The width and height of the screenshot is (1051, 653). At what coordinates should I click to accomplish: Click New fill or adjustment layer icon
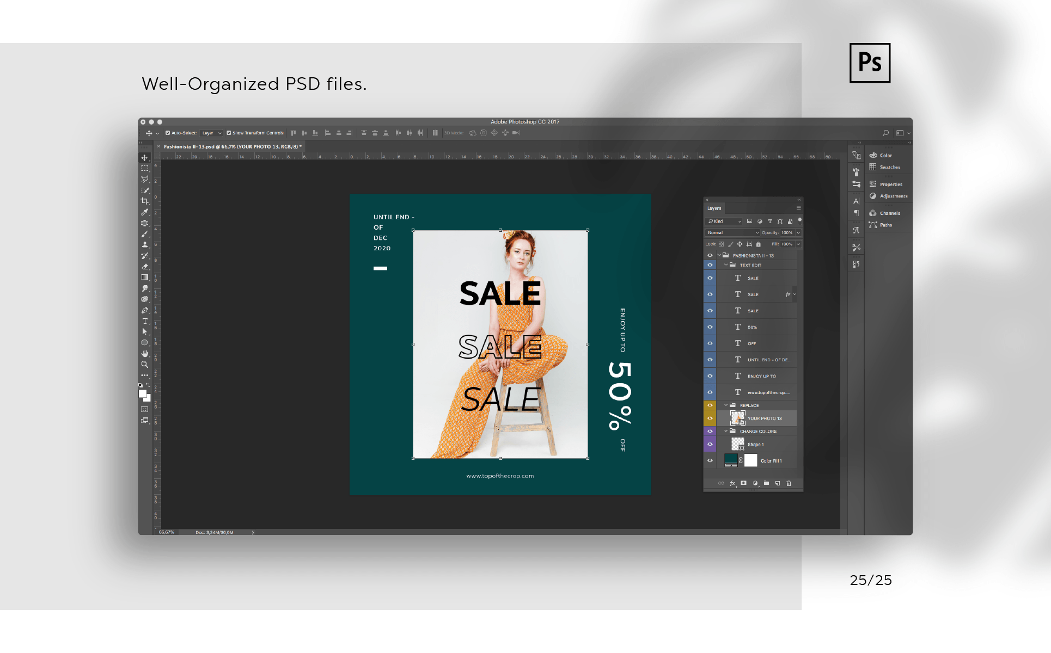pyautogui.click(x=755, y=483)
